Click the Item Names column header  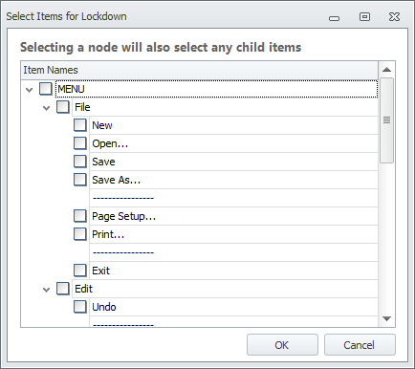(x=200, y=70)
